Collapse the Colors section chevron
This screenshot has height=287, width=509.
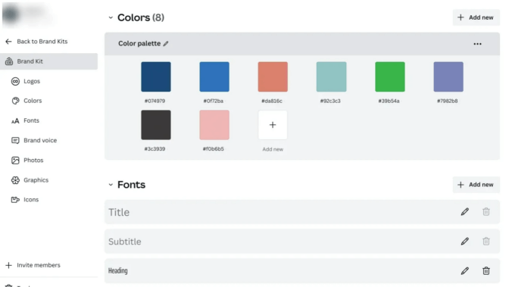click(x=111, y=17)
